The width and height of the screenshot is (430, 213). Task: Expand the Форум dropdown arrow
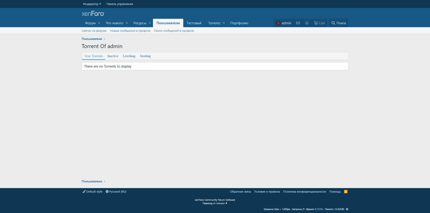coord(99,23)
